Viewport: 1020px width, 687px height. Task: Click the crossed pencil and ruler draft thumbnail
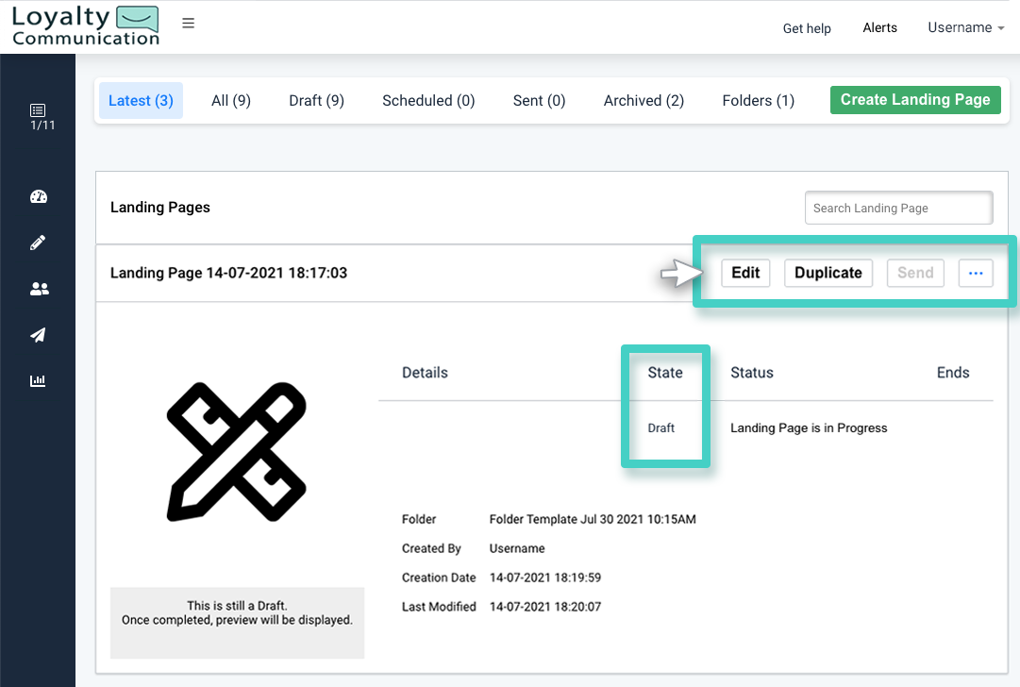coord(237,451)
